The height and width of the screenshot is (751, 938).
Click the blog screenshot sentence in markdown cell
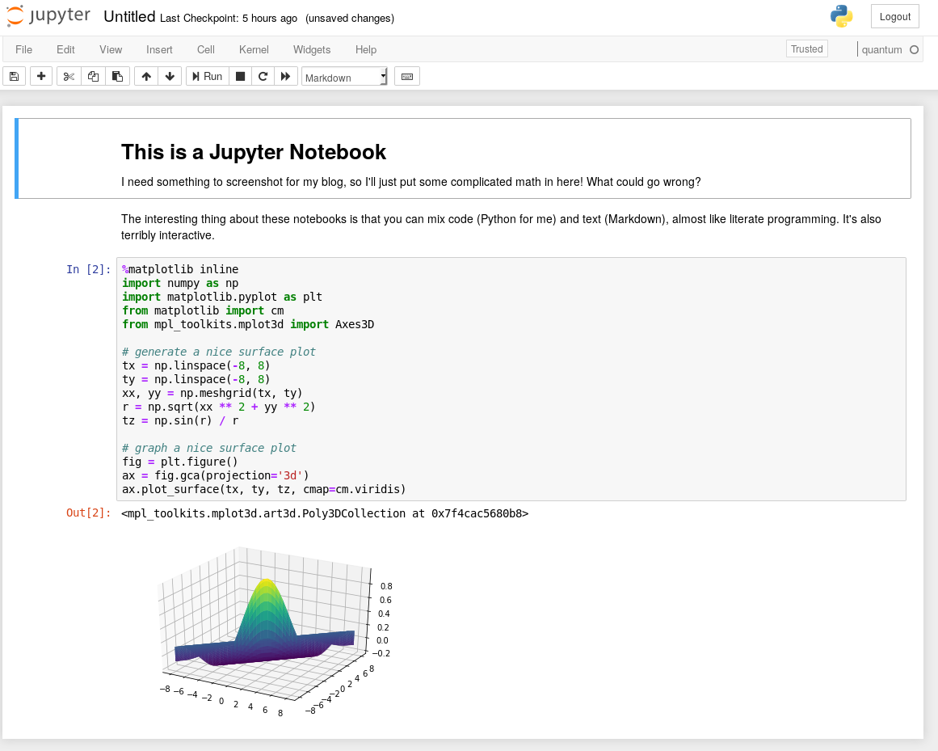[410, 182]
